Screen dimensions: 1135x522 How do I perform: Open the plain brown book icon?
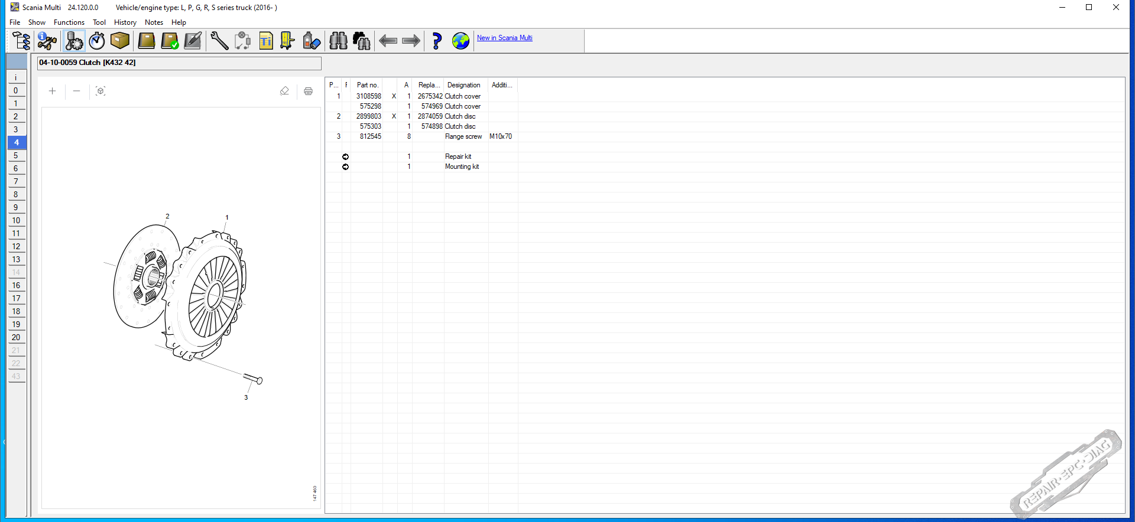click(146, 41)
